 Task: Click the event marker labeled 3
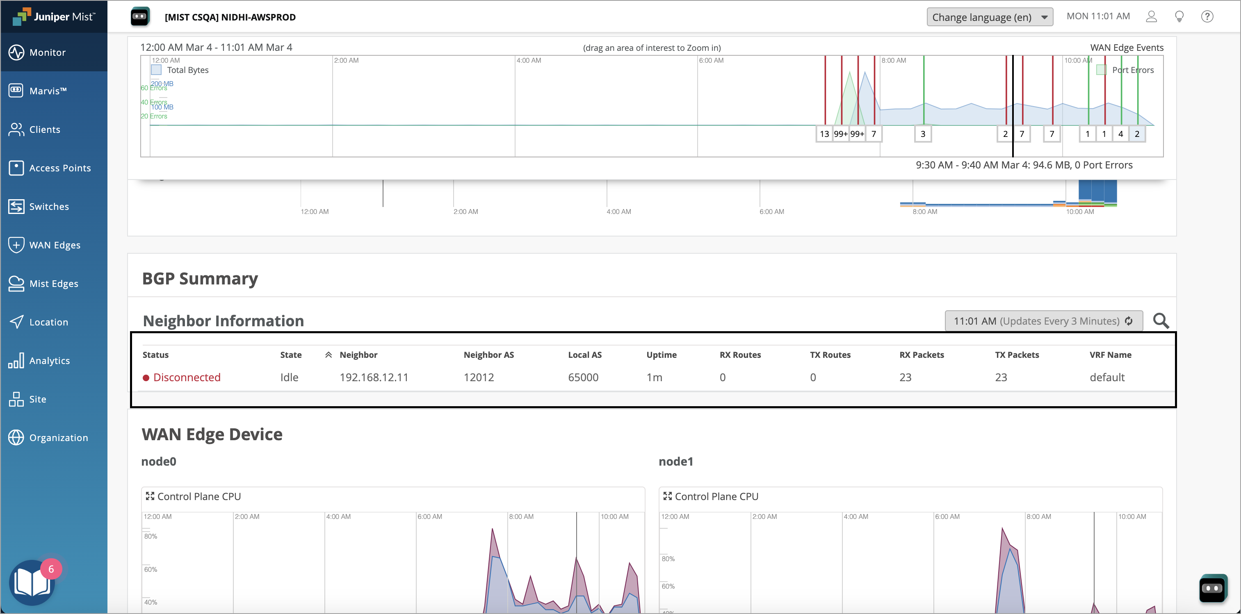(x=923, y=134)
